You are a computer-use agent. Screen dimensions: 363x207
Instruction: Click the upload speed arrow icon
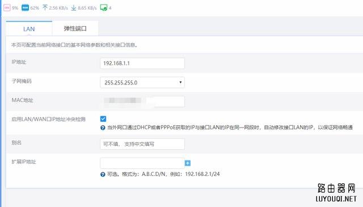(x=45, y=7)
